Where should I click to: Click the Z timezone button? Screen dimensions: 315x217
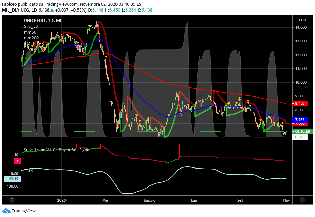point(12,200)
